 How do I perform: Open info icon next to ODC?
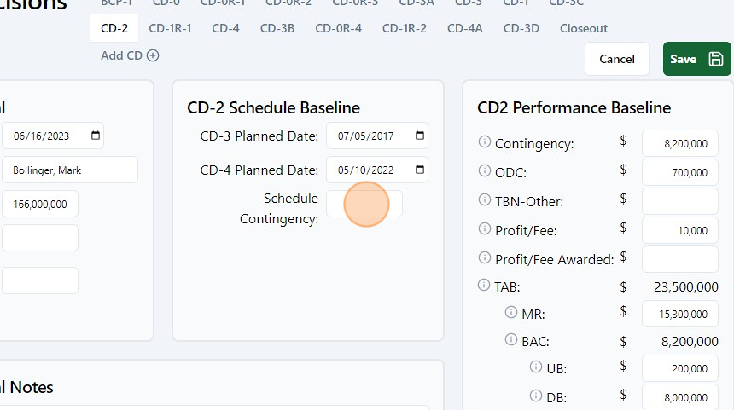pyautogui.click(x=485, y=170)
